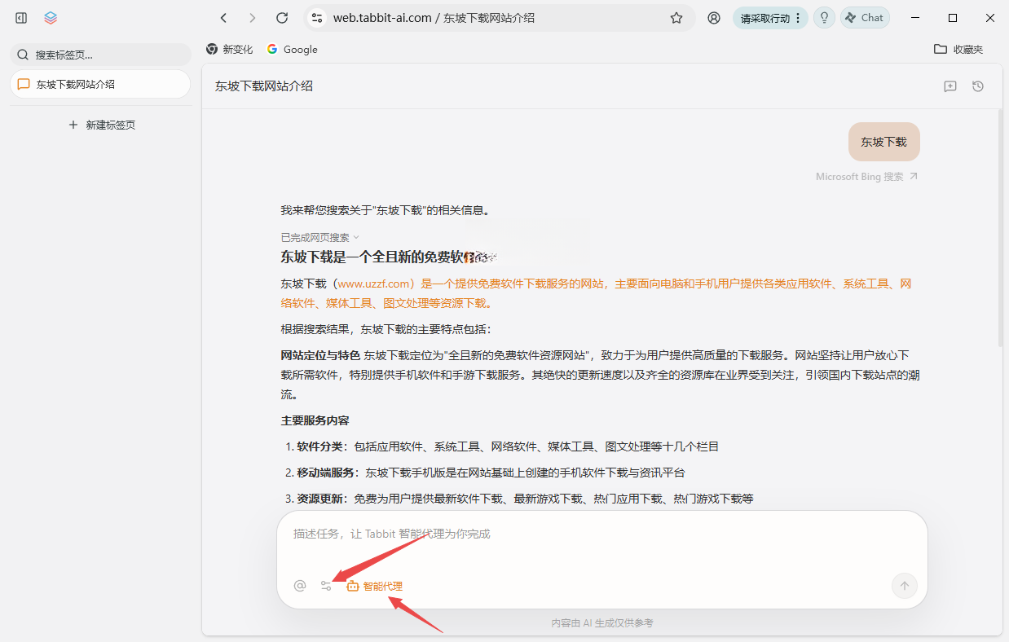Open the settings sliders icon in input box
Screen dimensions: 1009x642
(x=326, y=586)
